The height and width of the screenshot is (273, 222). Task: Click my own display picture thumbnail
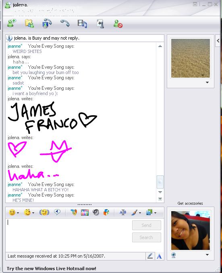191,231
